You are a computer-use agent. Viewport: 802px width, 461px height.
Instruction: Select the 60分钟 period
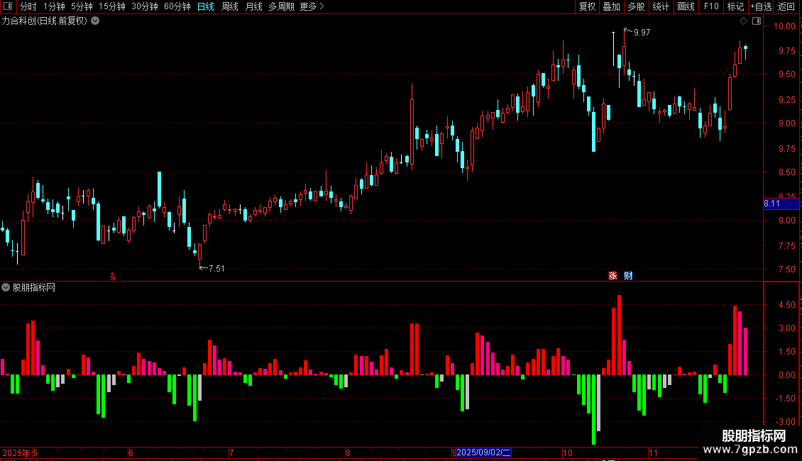(x=177, y=6)
